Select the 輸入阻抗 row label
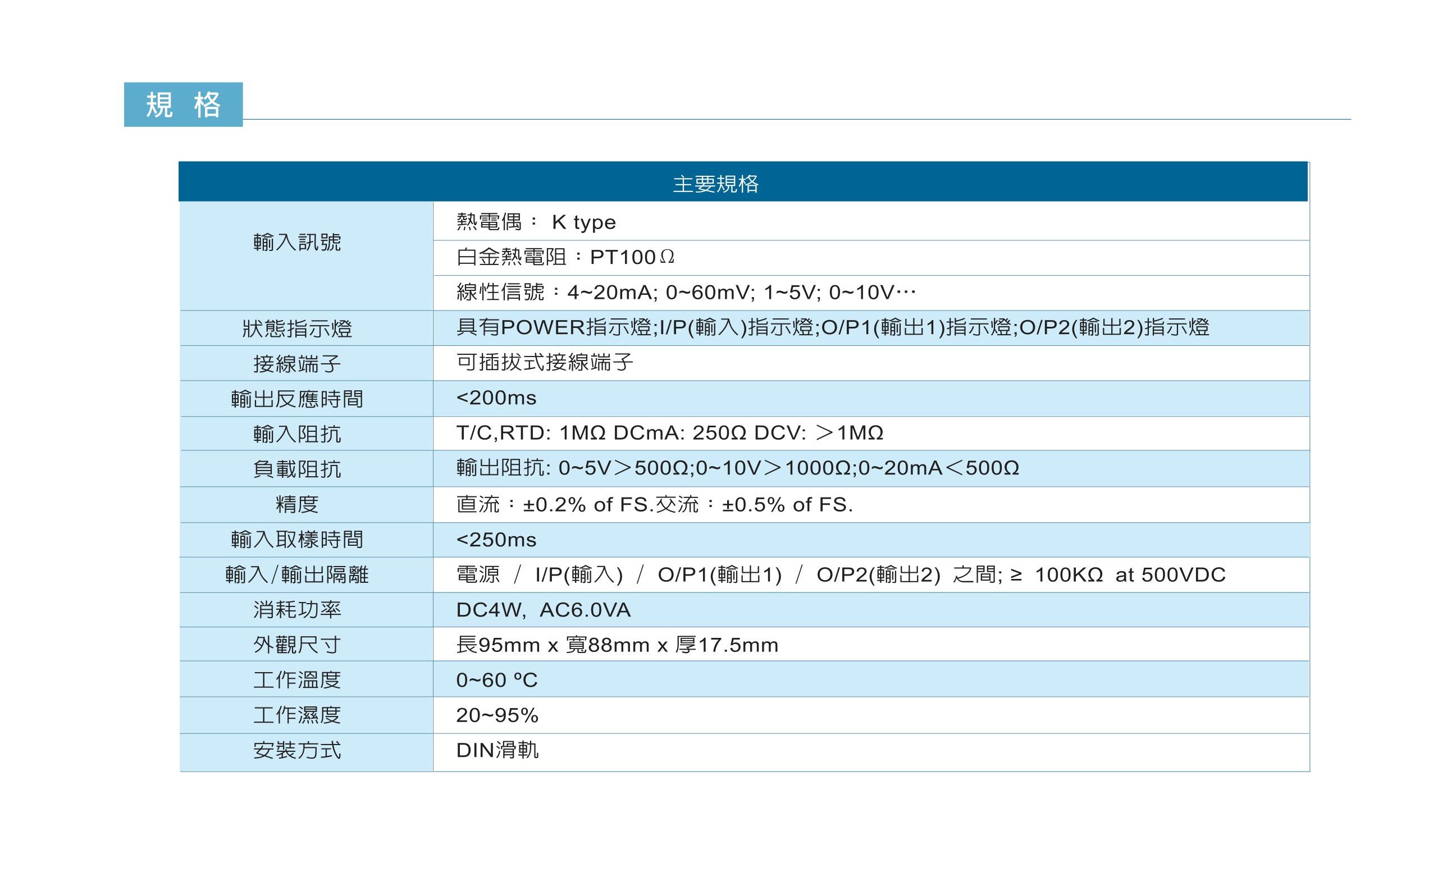The height and width of the screenshot is (890, 1447). click(x=297, y=435)
